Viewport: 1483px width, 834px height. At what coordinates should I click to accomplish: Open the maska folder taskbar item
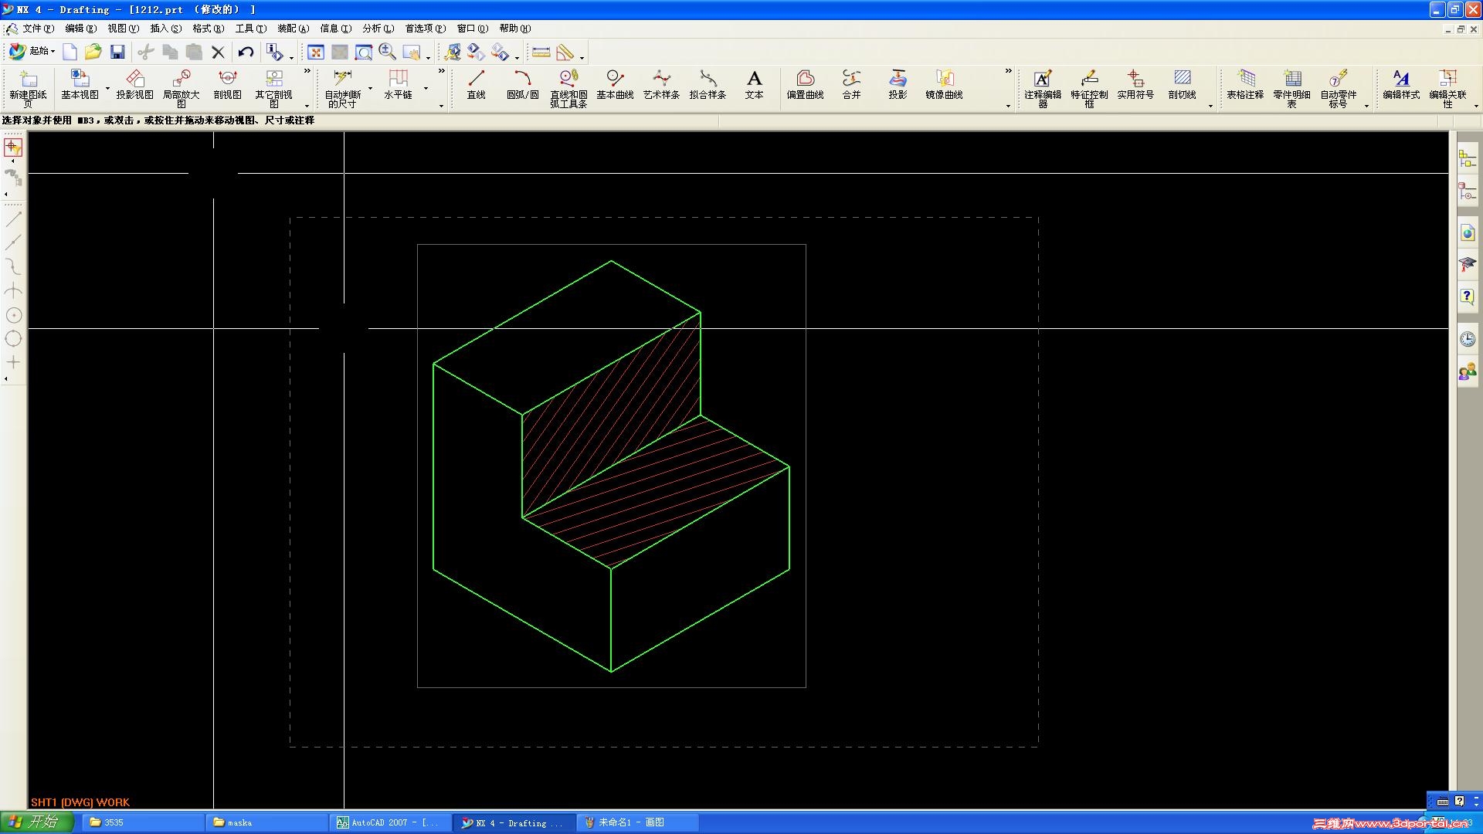coord(266,822)
